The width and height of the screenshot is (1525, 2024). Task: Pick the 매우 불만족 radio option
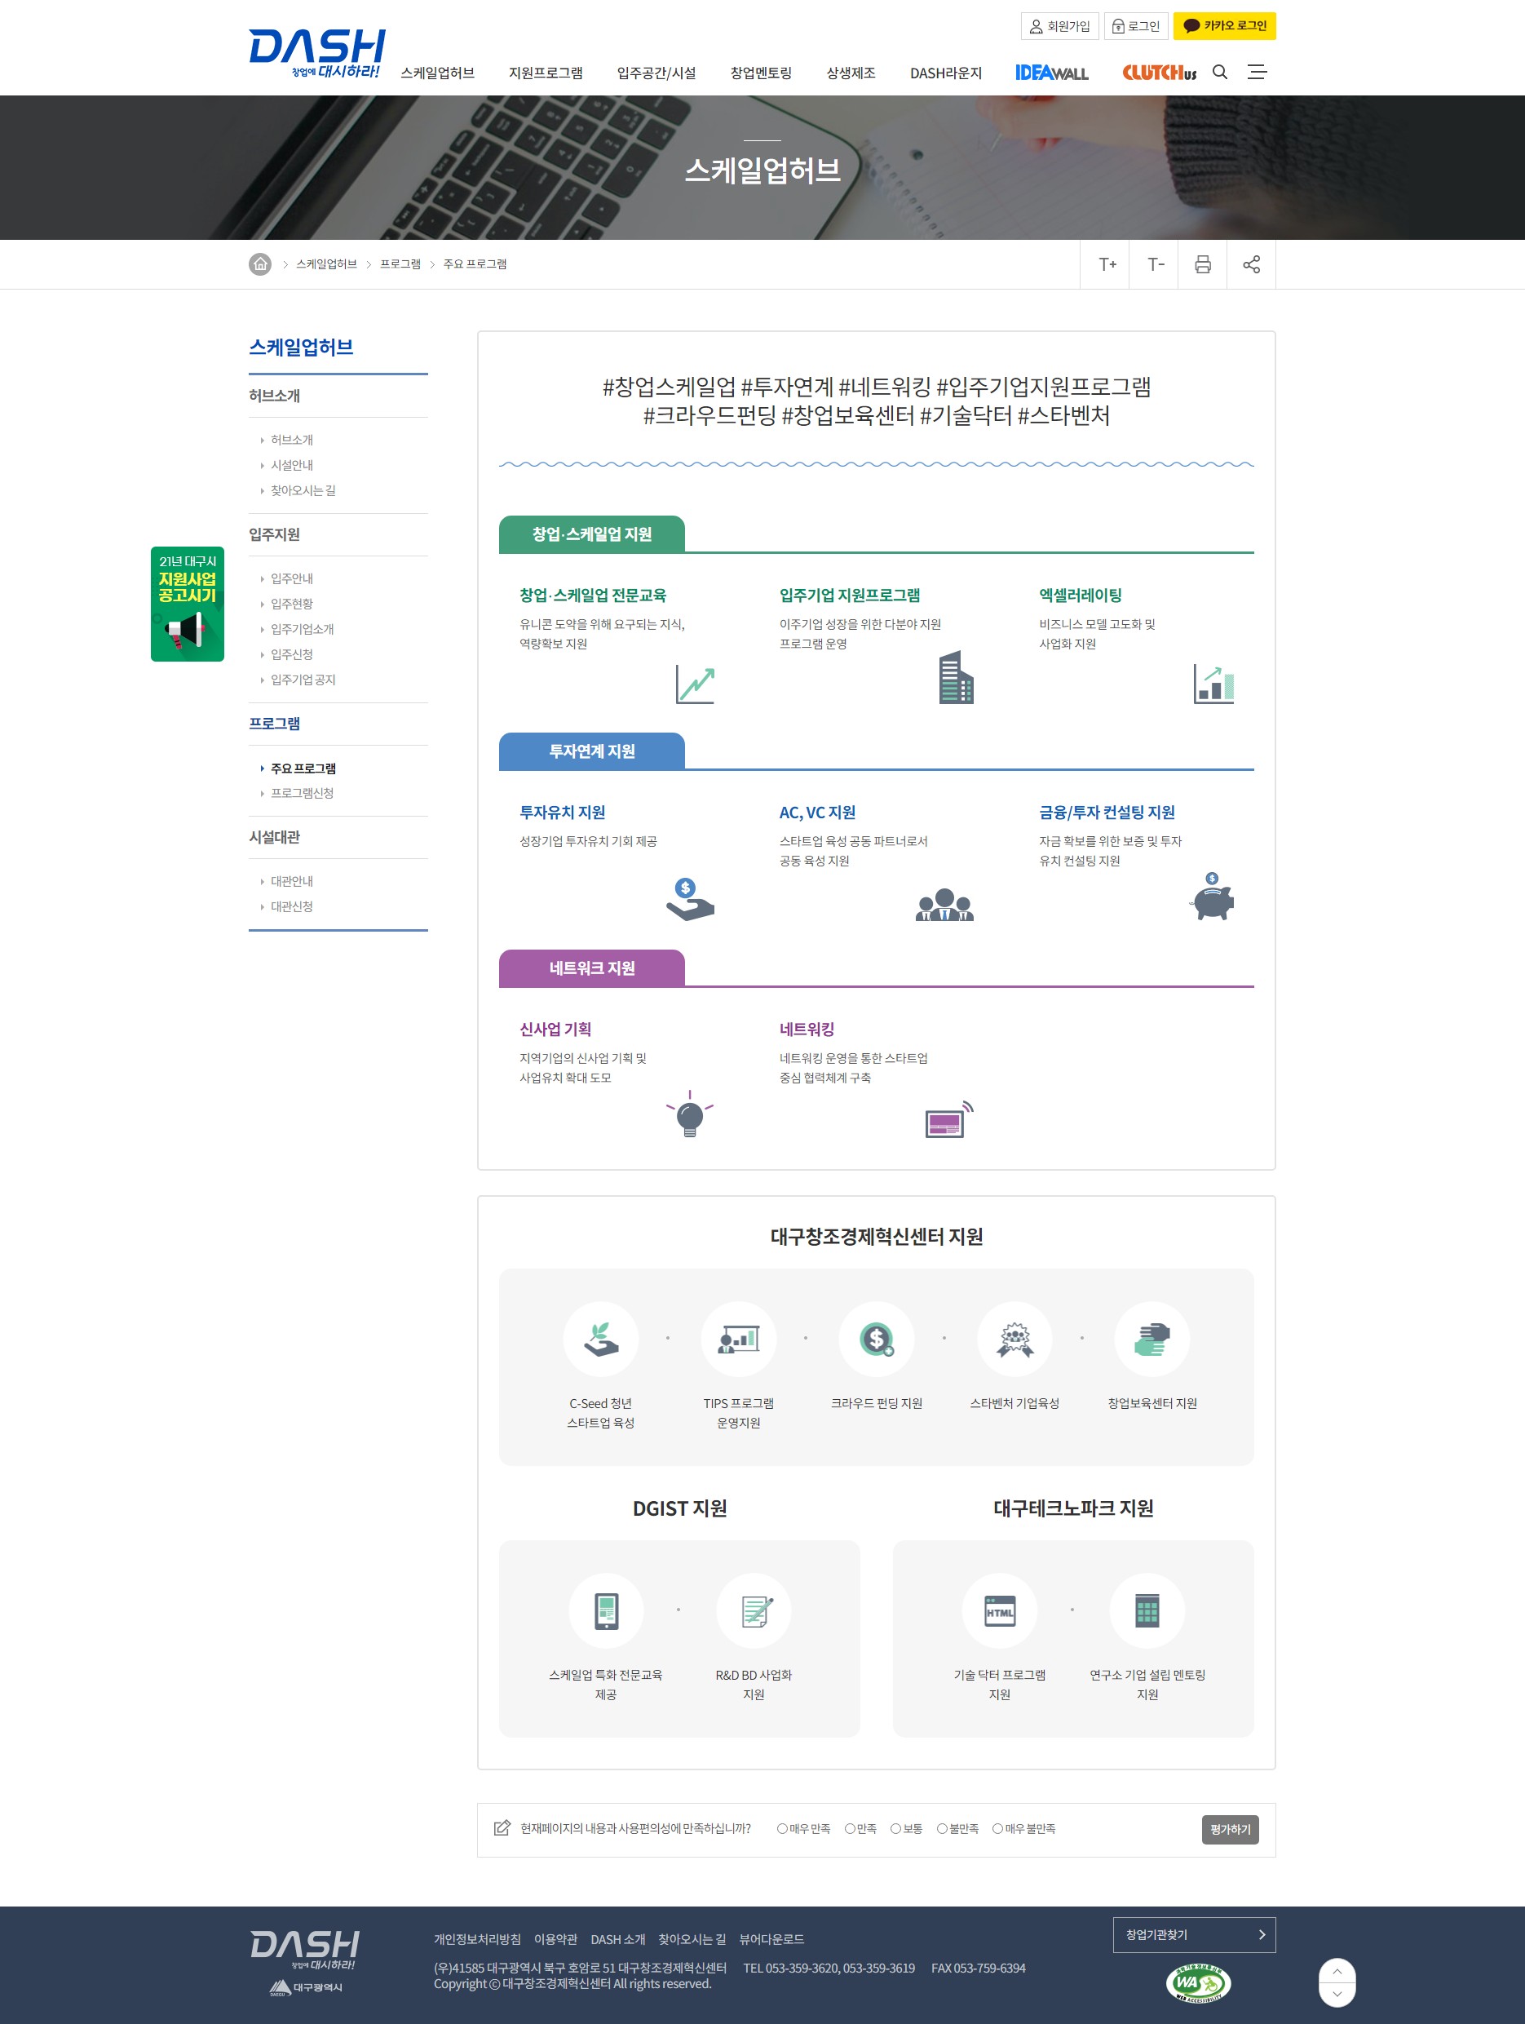997,1828
